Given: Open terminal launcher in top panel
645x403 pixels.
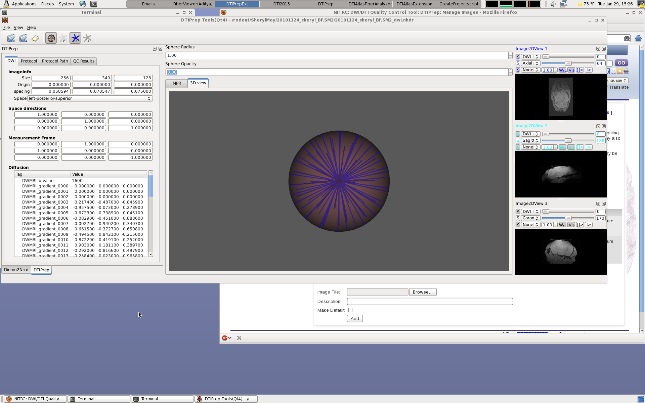Looking at the screenshot, I should pos(94,4).
